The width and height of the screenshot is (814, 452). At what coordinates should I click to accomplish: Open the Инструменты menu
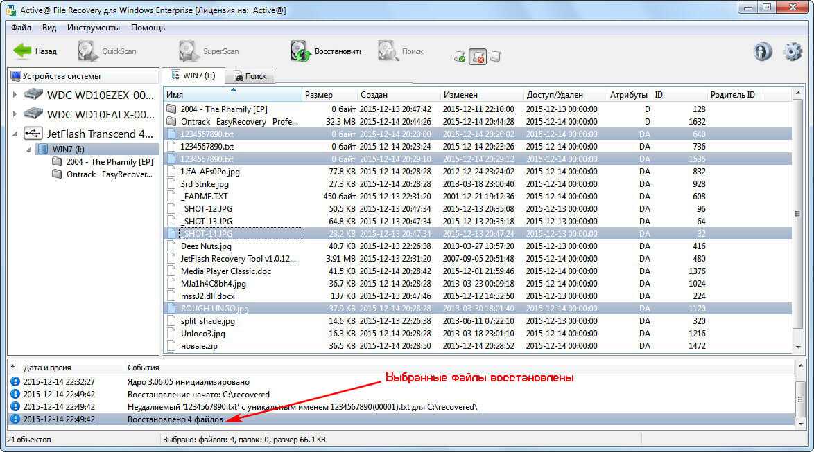click(94, 28)
